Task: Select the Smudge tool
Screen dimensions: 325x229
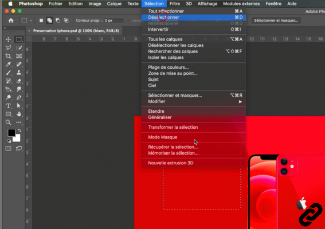Action: pos(19,89)
